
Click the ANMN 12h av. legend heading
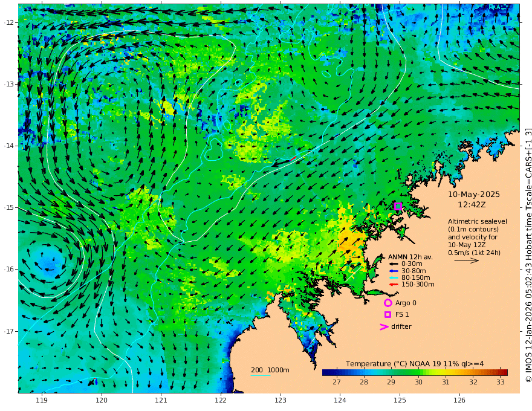coord(410,257)
